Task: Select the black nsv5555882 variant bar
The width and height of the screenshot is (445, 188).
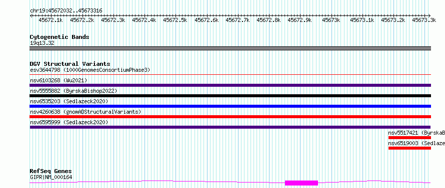Action: [230, 96]
